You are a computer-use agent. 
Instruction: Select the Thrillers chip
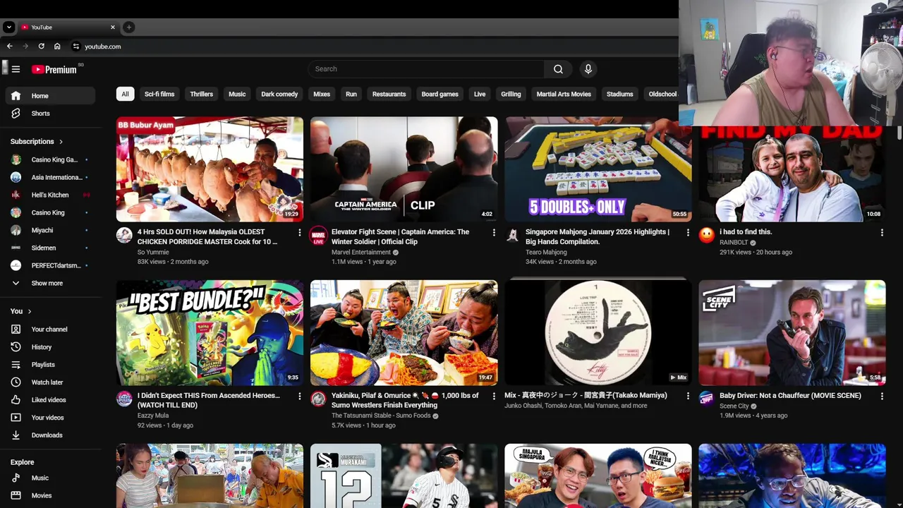point(201,94)
